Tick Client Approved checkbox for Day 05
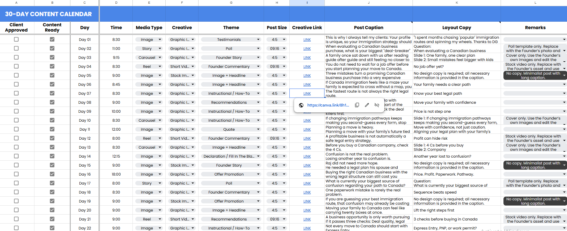Screen dimensions: 567x231 pyautogui.click(x=16, y=75)
